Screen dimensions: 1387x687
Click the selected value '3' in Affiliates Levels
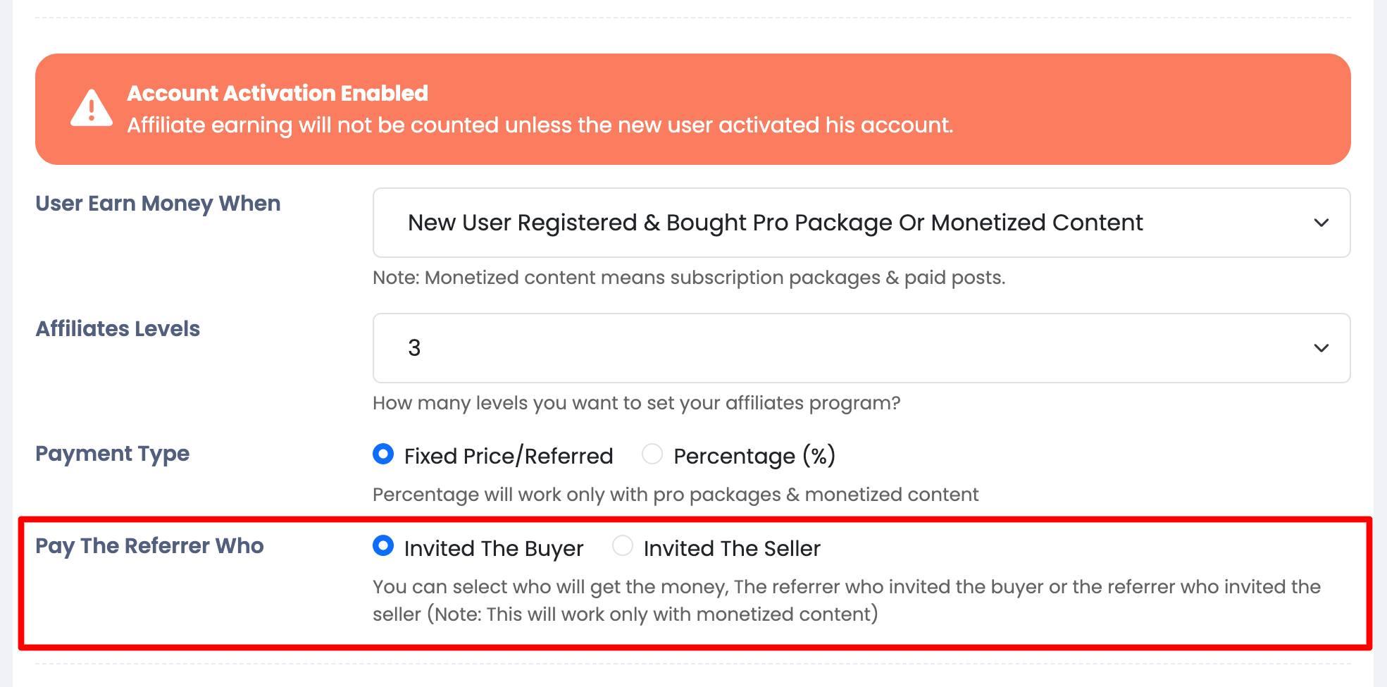414,348
